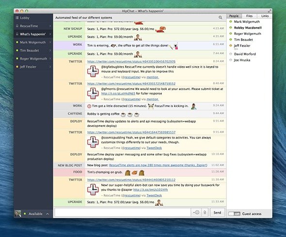Close the Mark Wolgemuth chat in sidebar
Image resolution: width=286 pixels, height=237 pixels.
(x=50, y=42)
